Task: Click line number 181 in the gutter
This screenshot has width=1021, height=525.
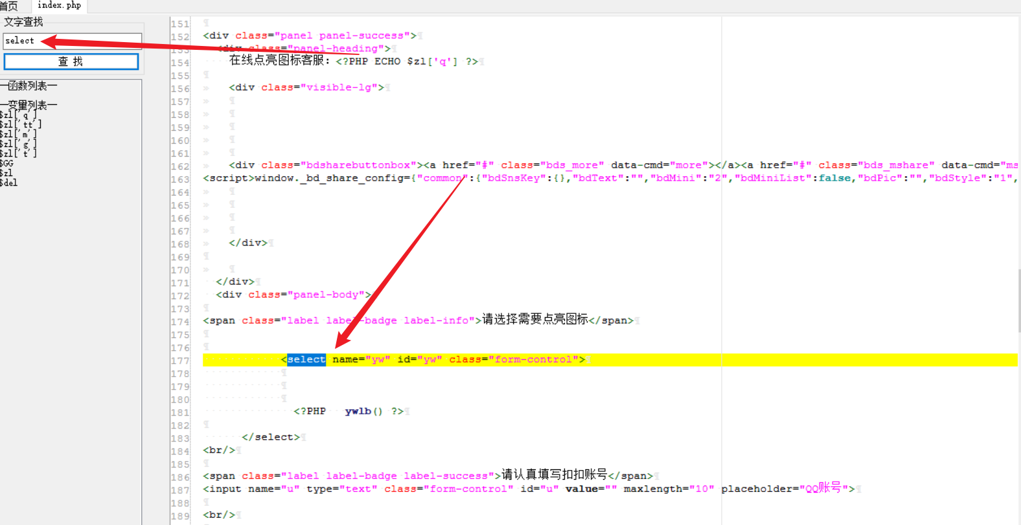Action: [180, 412]
